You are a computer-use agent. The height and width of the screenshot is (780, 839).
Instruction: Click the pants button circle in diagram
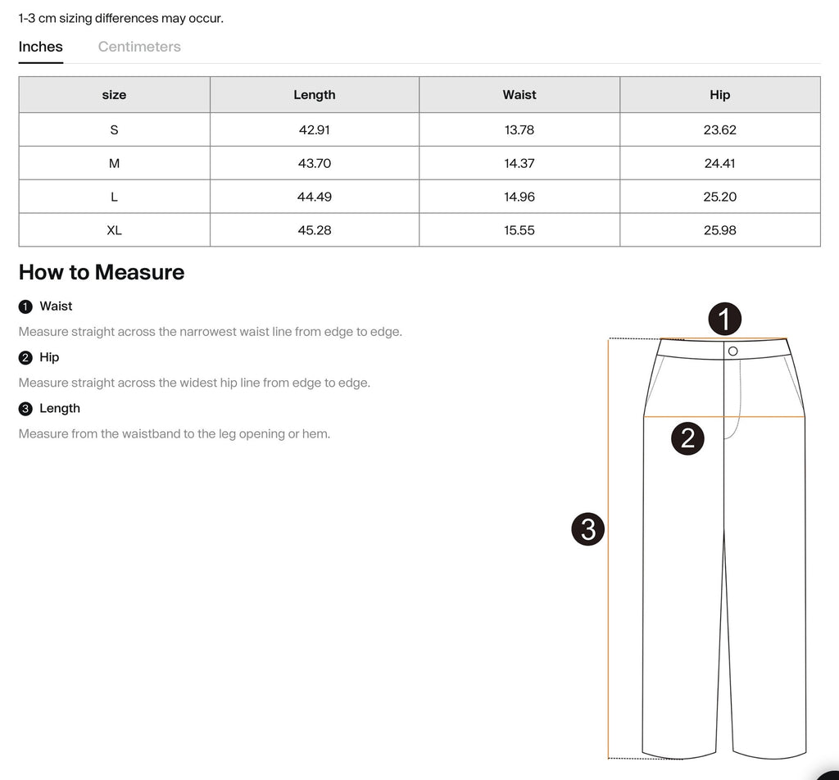pos(732,351)
